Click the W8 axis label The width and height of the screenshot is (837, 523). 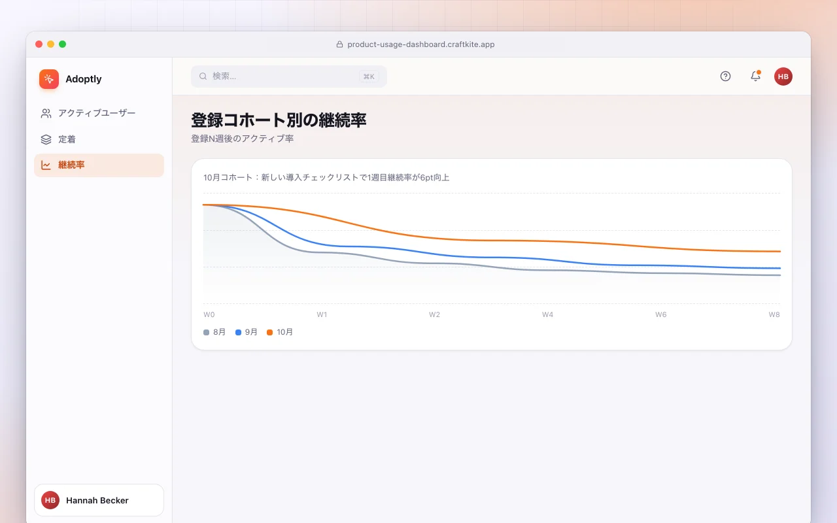coord(774,314)
